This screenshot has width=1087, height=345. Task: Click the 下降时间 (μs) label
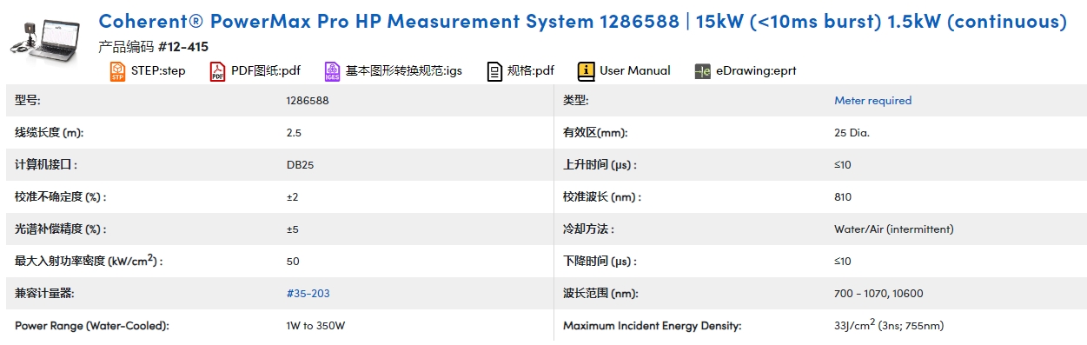tap(600, 262)
